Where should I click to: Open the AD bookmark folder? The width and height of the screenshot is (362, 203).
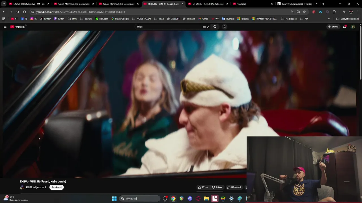tap(304, 19)
